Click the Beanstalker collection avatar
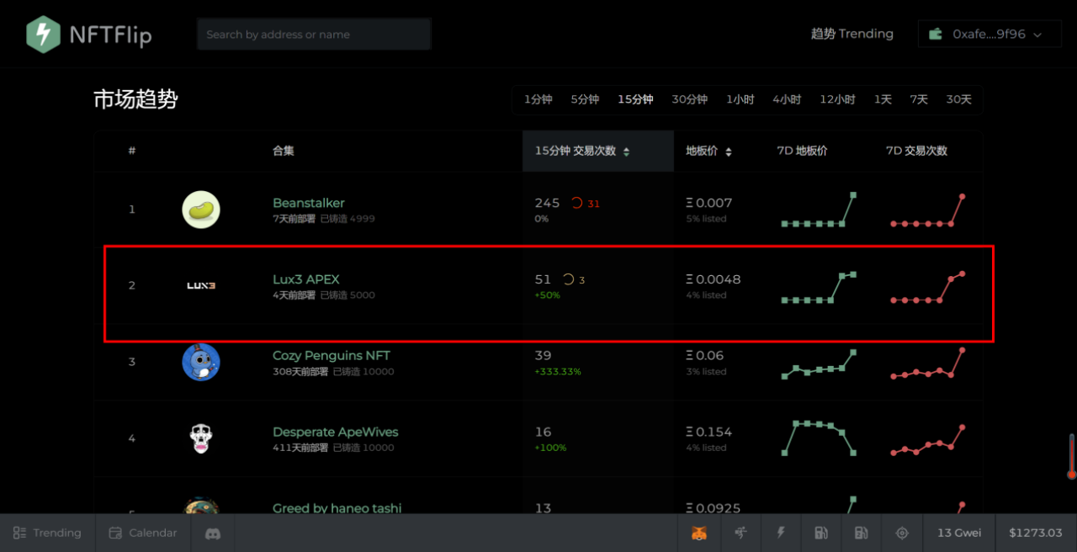1077x552 pixels. pos(201,210)
